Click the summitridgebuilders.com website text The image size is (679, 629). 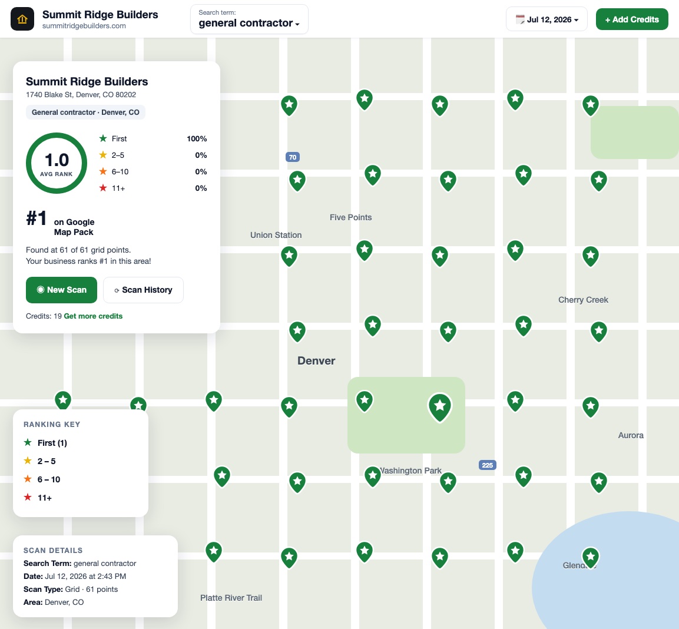pos(84,25)
